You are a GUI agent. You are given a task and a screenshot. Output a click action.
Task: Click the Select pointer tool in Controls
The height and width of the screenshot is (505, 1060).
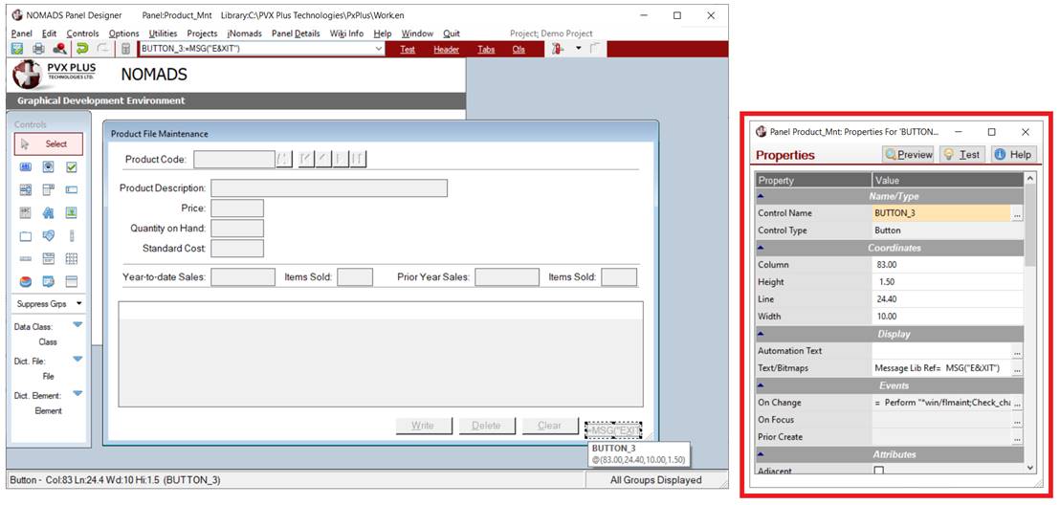click(48, 143)
